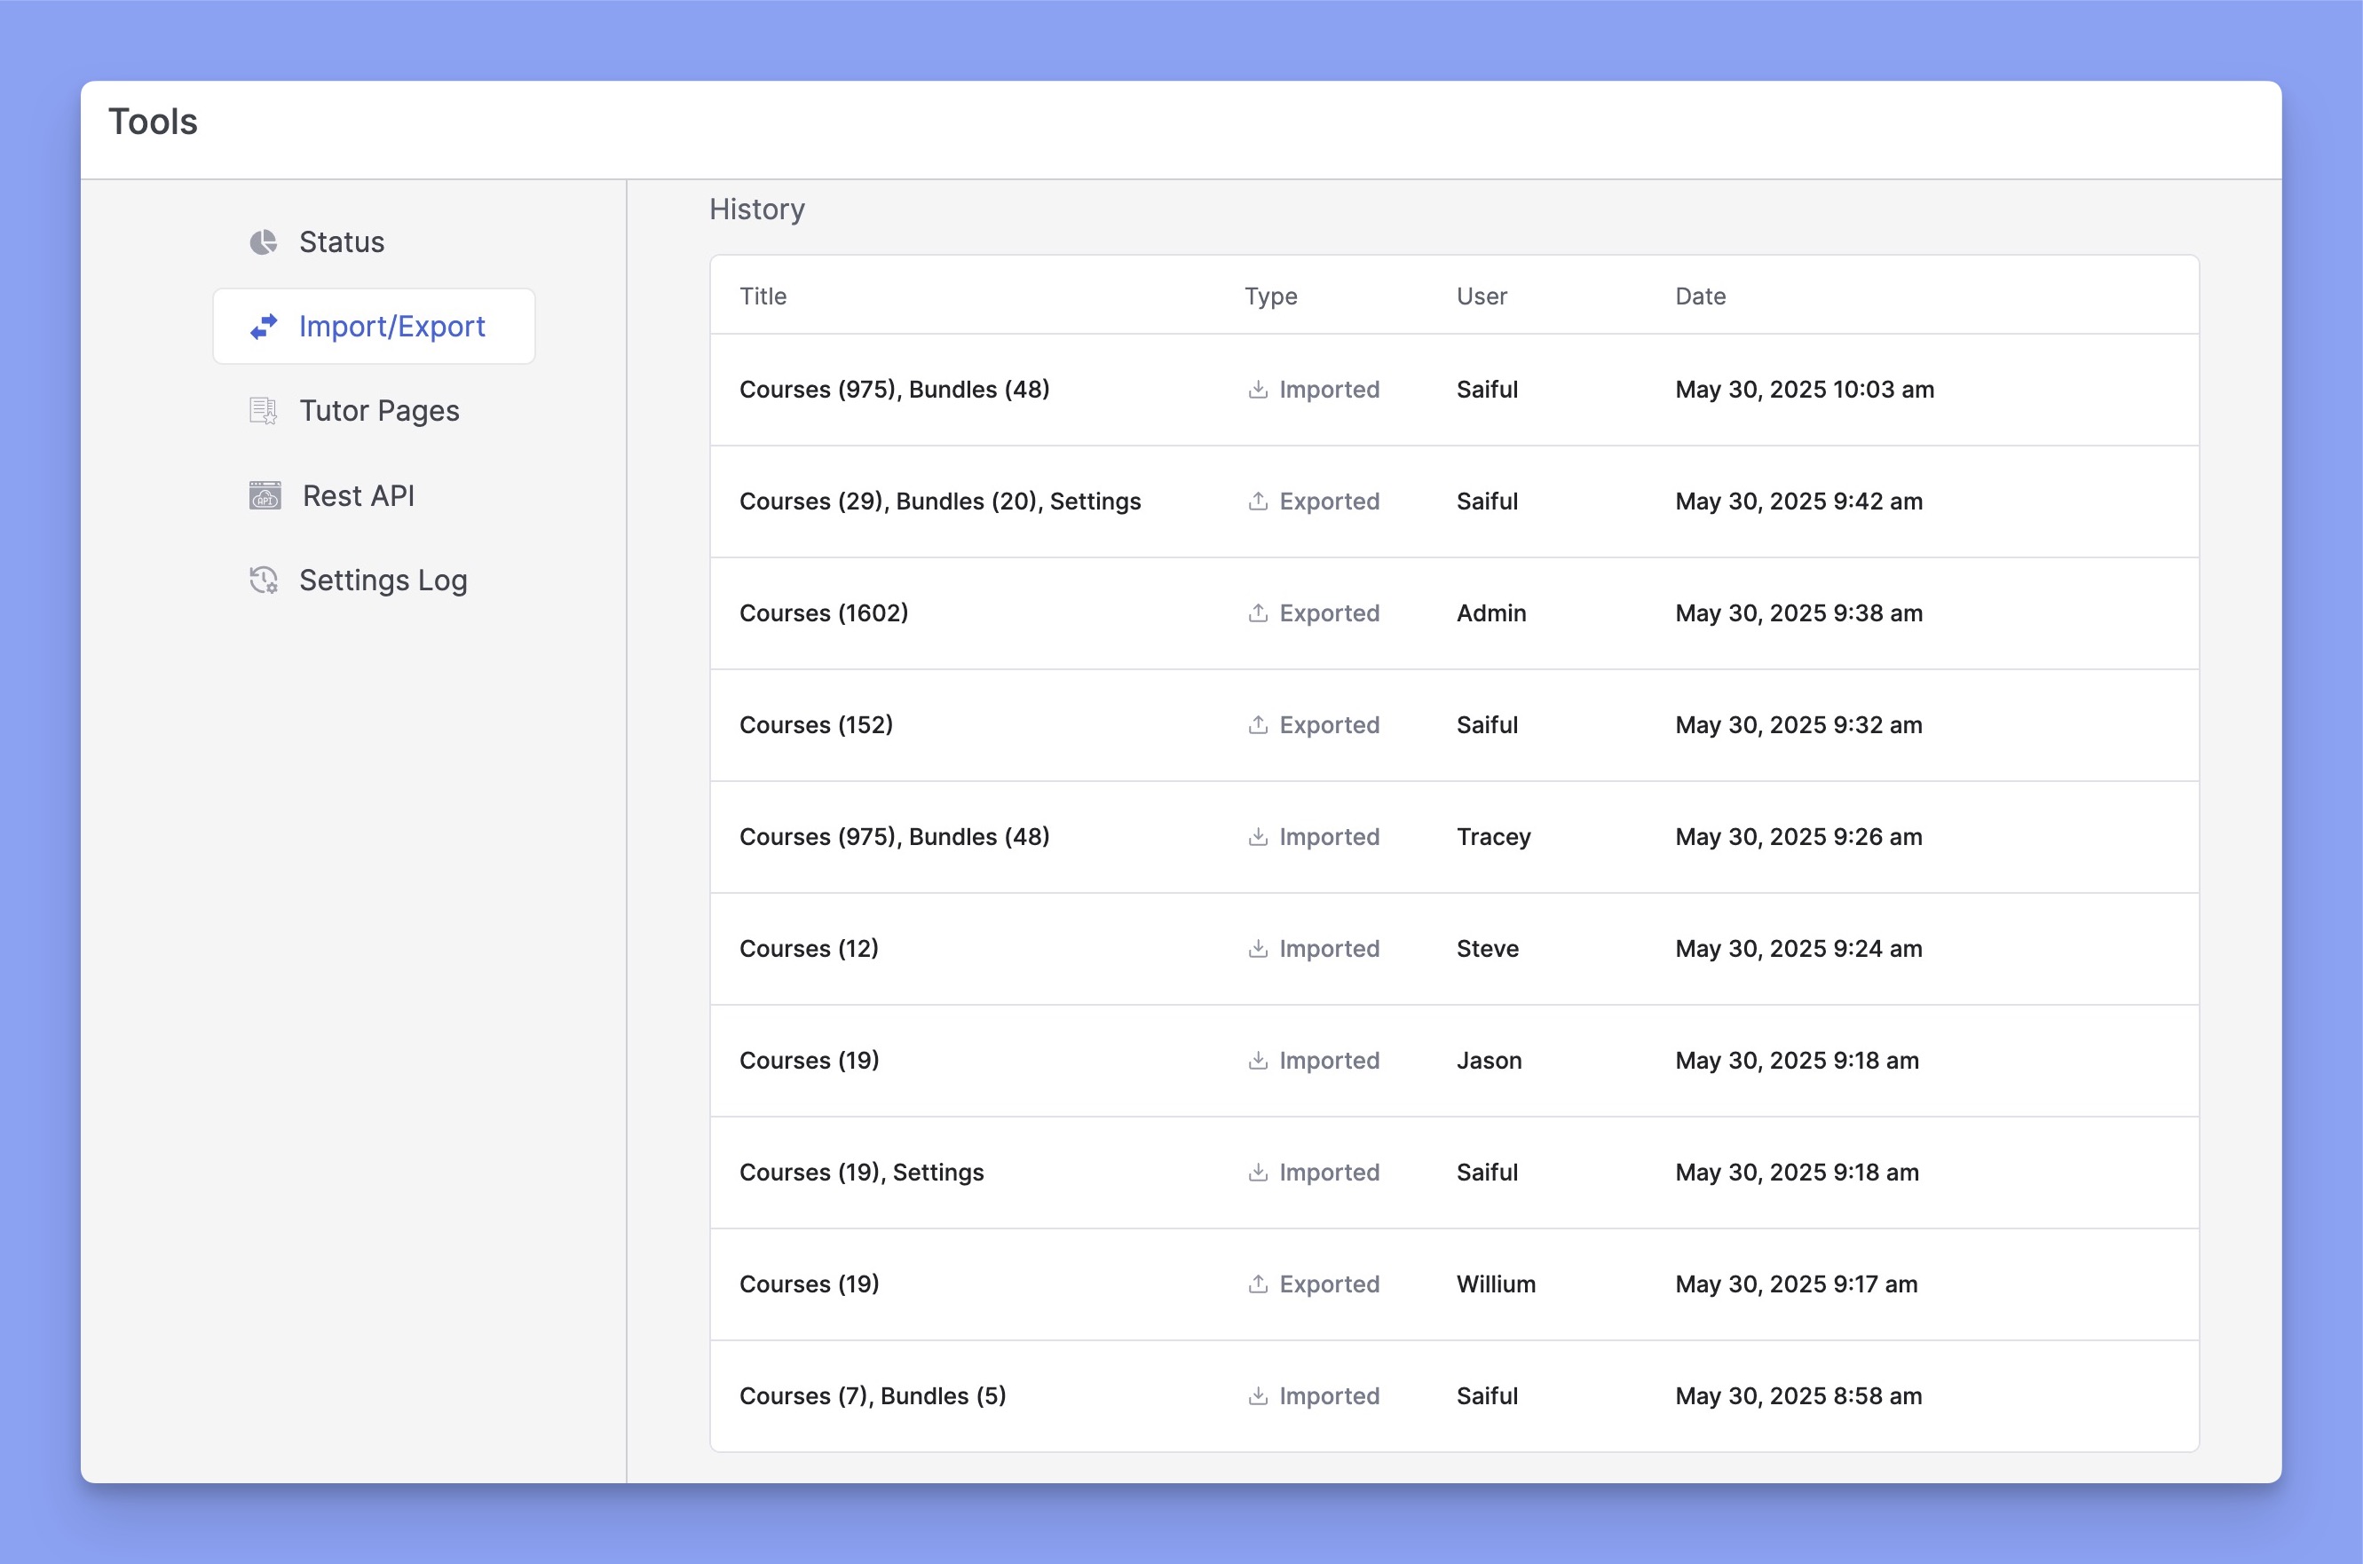Click 'Courses (19)' in Willium's row
The image size is (2363, 1564).
809,1283
